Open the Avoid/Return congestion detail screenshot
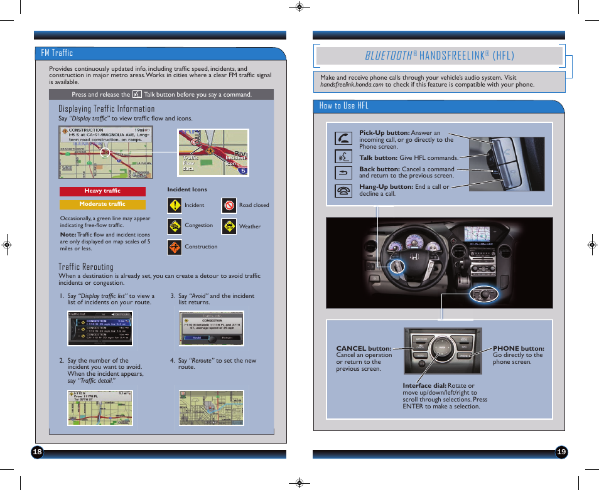 click(x=211, y=328)
